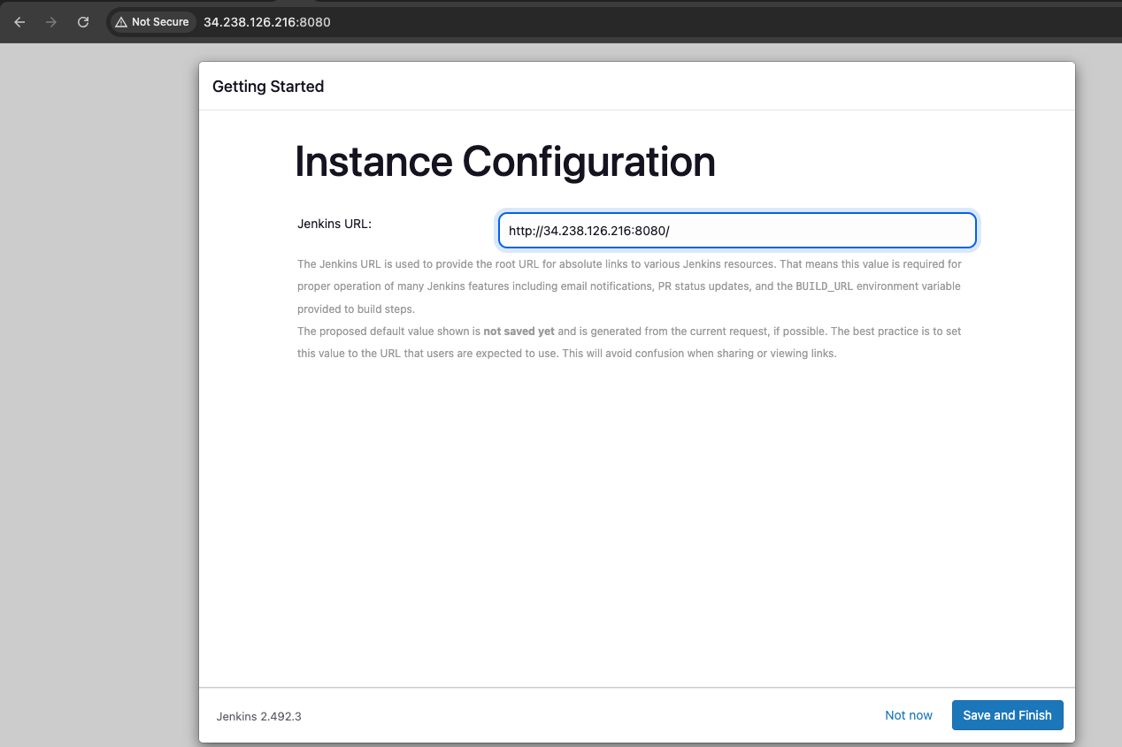
Task: Click the Instance Configuration heading
Action: pyautogui.click(x=505, y=162)
